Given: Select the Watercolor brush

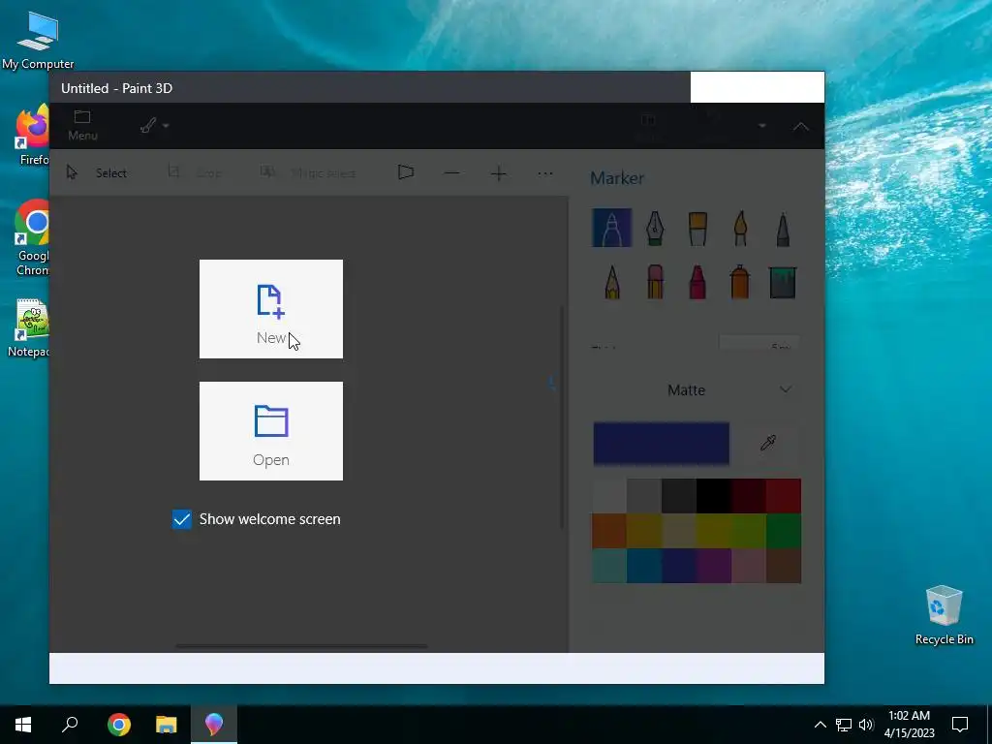Looking at the screenshot, I should 740,228.
